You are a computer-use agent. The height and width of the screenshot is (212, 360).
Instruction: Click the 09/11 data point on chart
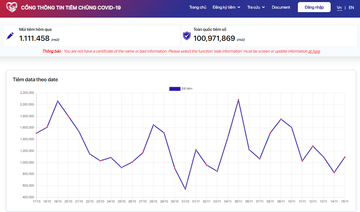tap(281, 119)
